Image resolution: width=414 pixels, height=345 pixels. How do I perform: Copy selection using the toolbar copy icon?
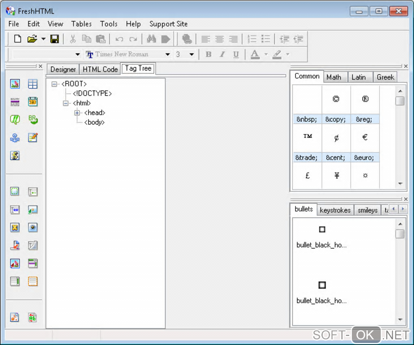[x=86, y=39]
